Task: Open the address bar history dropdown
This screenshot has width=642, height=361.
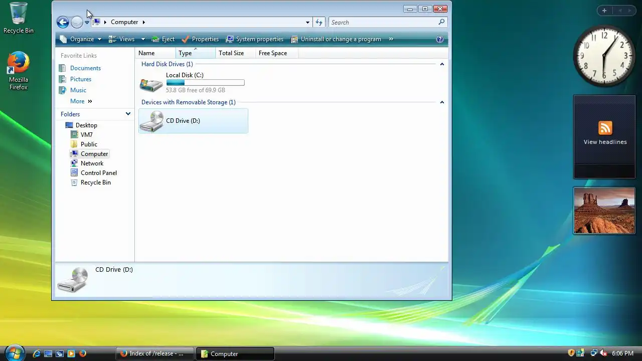Action: [307, 22]
